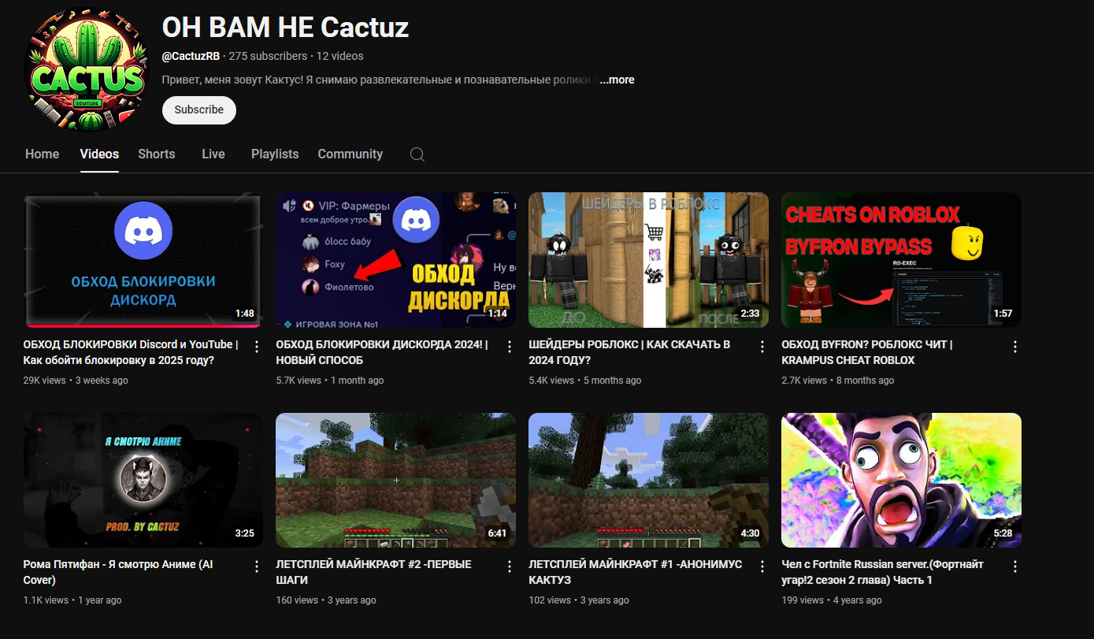Play the ОБХОД БЛОКИРОВКИ ДИСКОРД thumbnail video

click(143, 260)
